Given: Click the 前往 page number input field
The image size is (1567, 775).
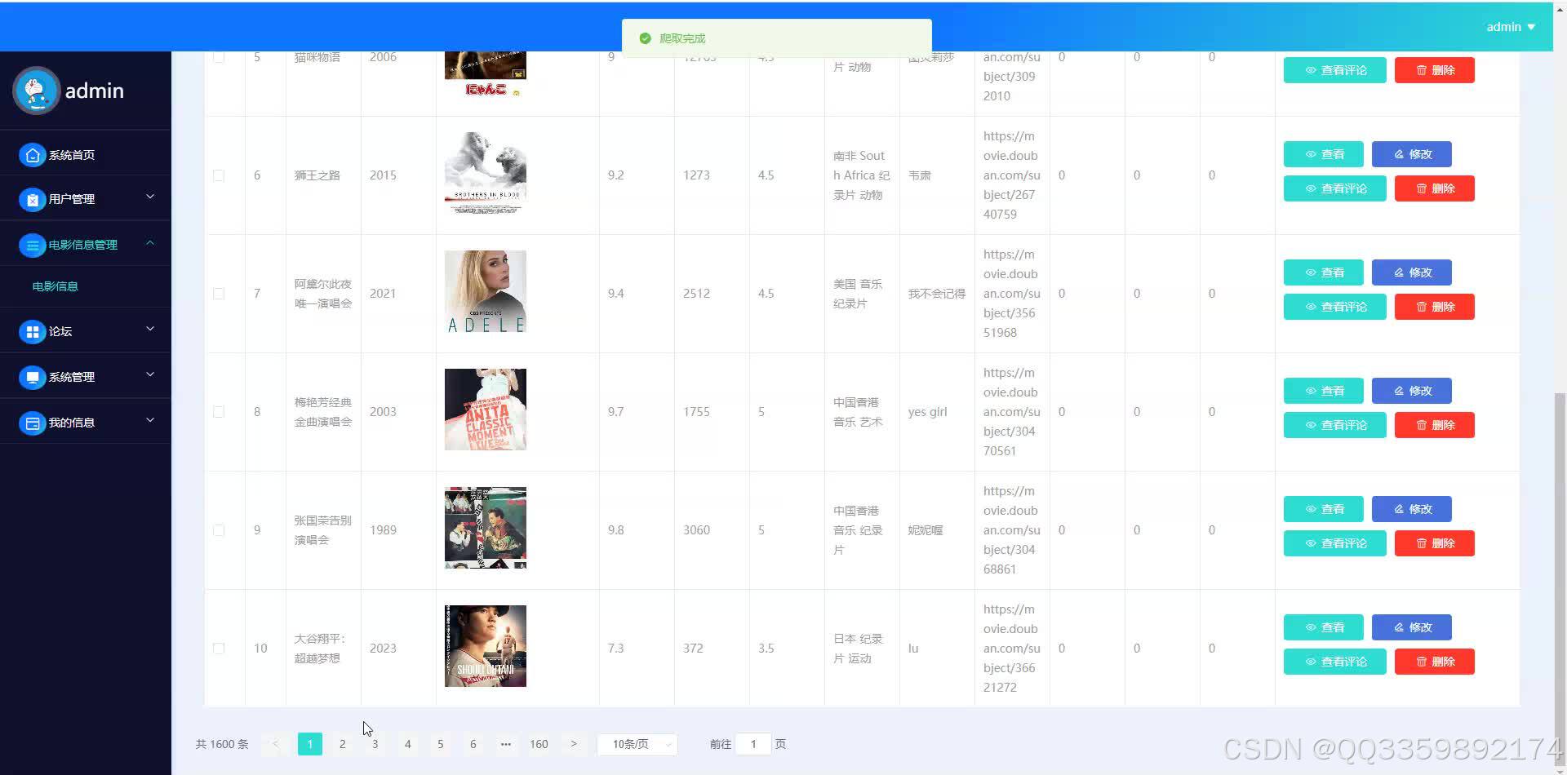Looking at the screenshot, I should point(753,744).
